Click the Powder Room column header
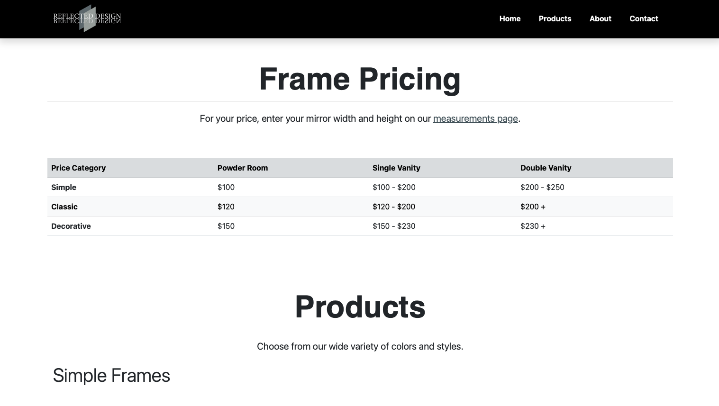 (242, 168)
